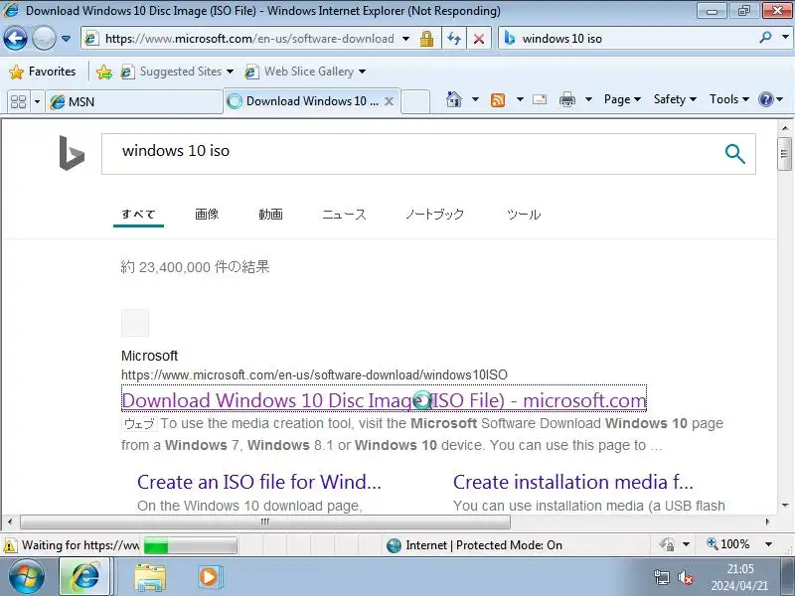Click the status bar privacy lock icon

(x=667, y=544)
